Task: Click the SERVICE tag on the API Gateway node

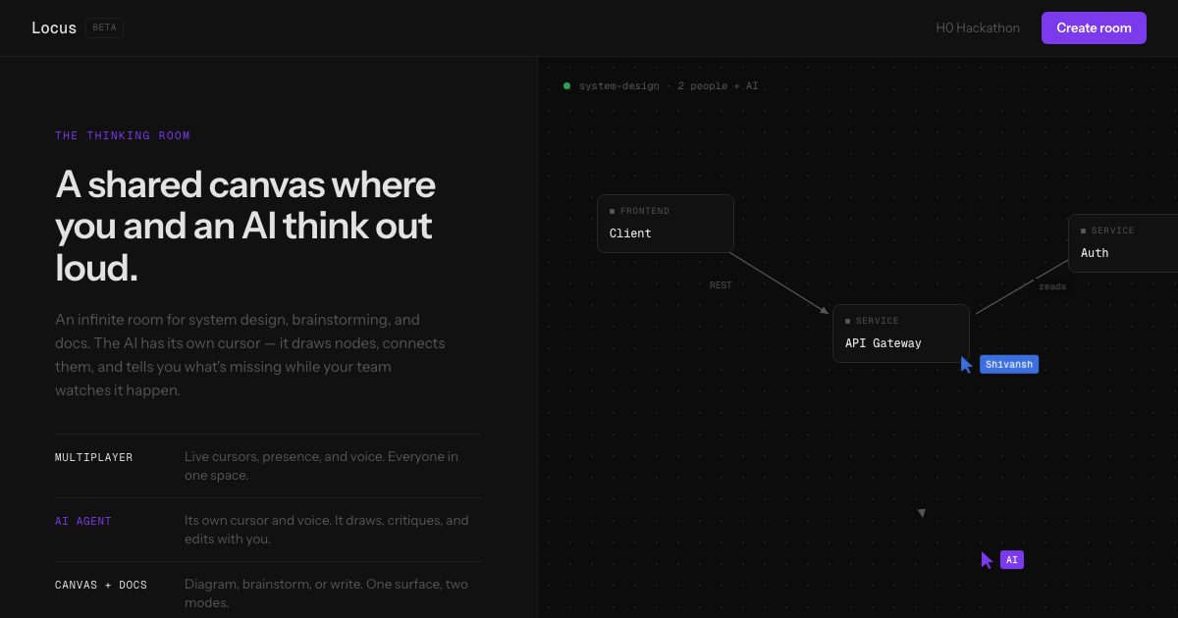Action: 878,321
